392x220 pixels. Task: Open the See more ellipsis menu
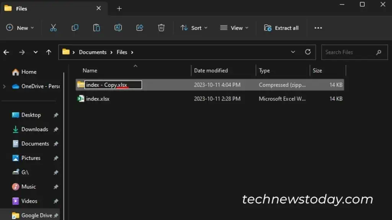318,27
